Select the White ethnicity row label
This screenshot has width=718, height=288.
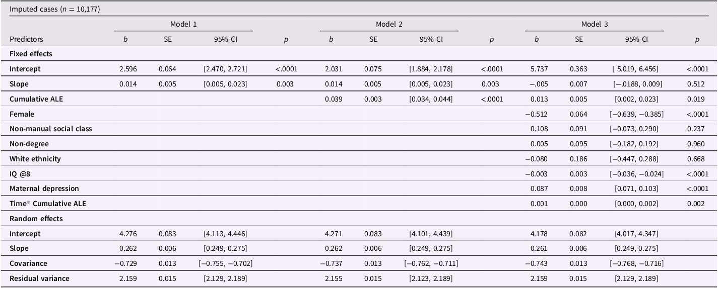point(35,159)
